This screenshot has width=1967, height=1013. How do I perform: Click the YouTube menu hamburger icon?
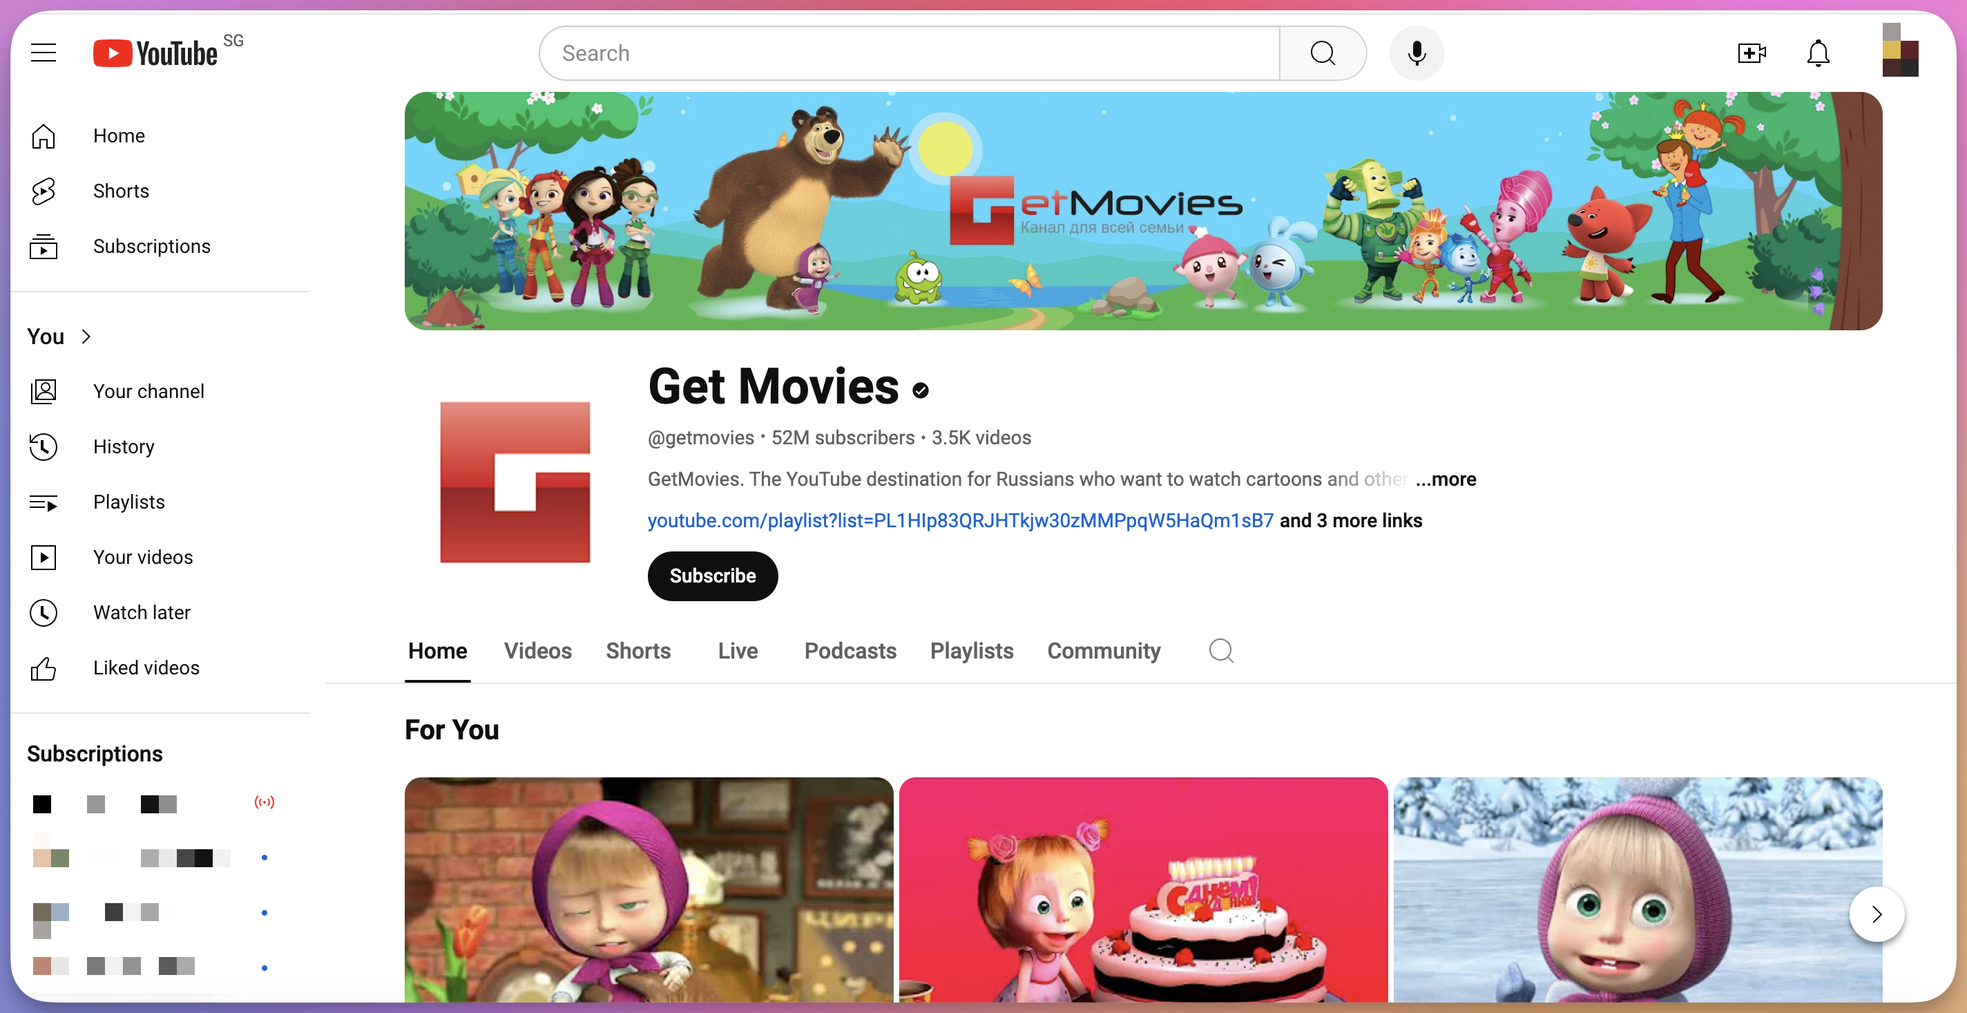[x=44, y=53]
